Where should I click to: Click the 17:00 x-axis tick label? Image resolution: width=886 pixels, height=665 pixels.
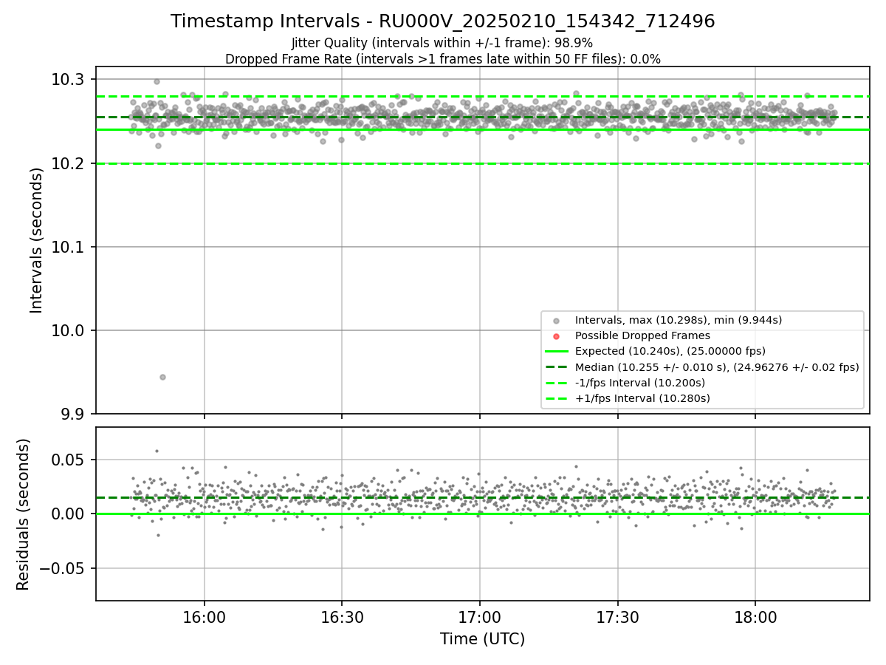480,617
